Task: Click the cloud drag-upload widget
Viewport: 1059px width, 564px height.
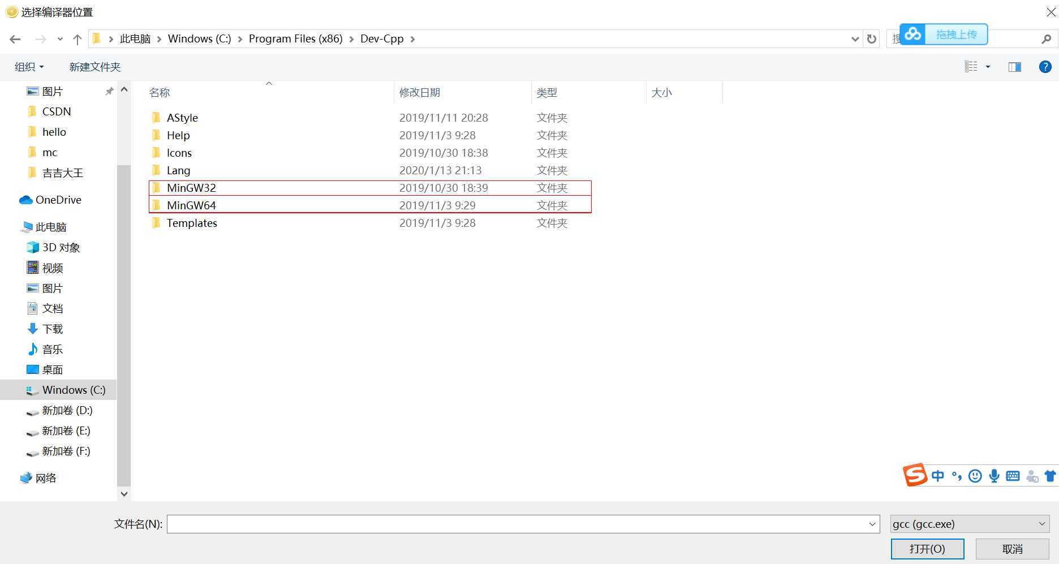Action: pos(944,35)
